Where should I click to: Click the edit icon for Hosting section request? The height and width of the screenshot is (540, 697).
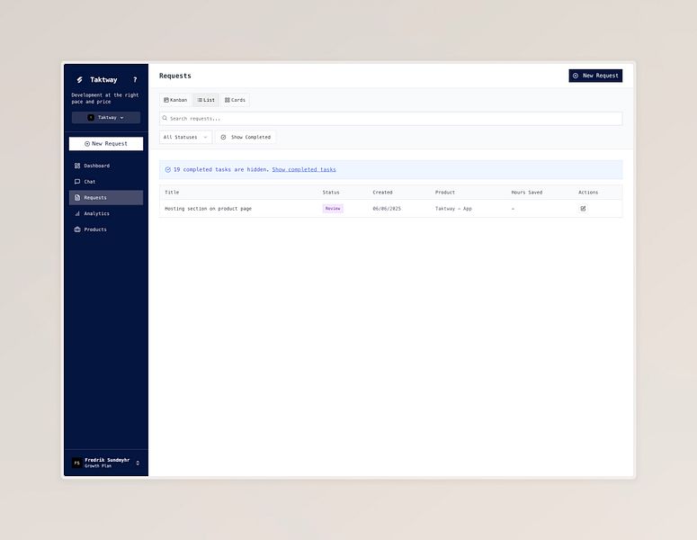point(583,208)
